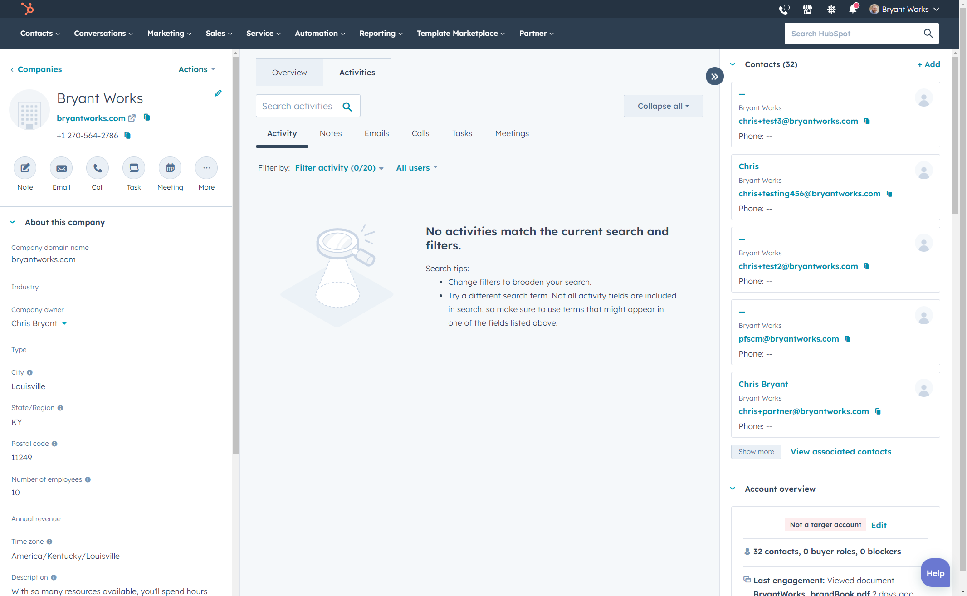
Task: Schedule a meeting with the Meeting icon
Action: 170,168
